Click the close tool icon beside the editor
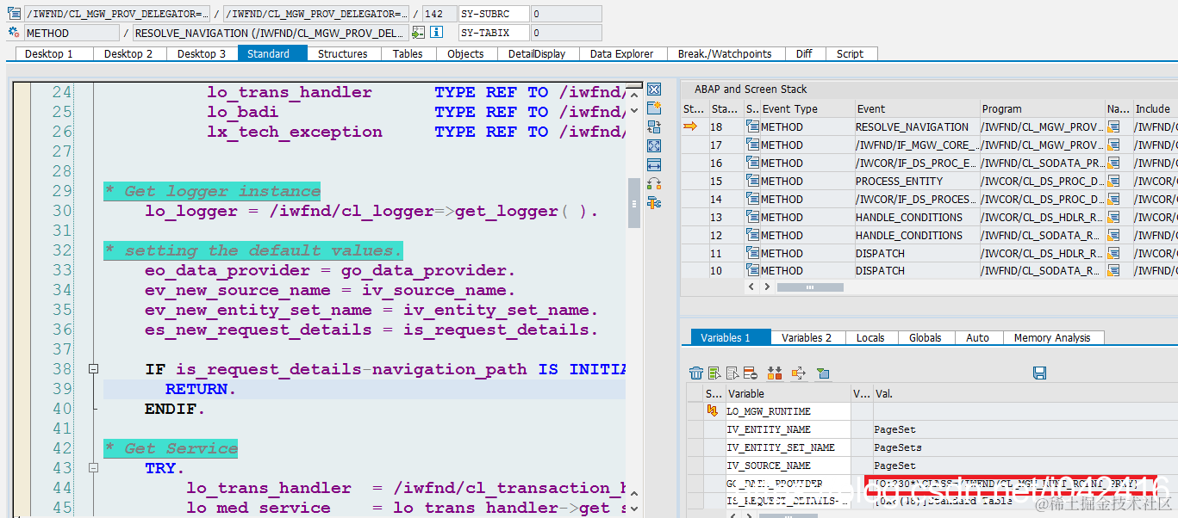Viewport: 1178px width, 518px height. 654,89
